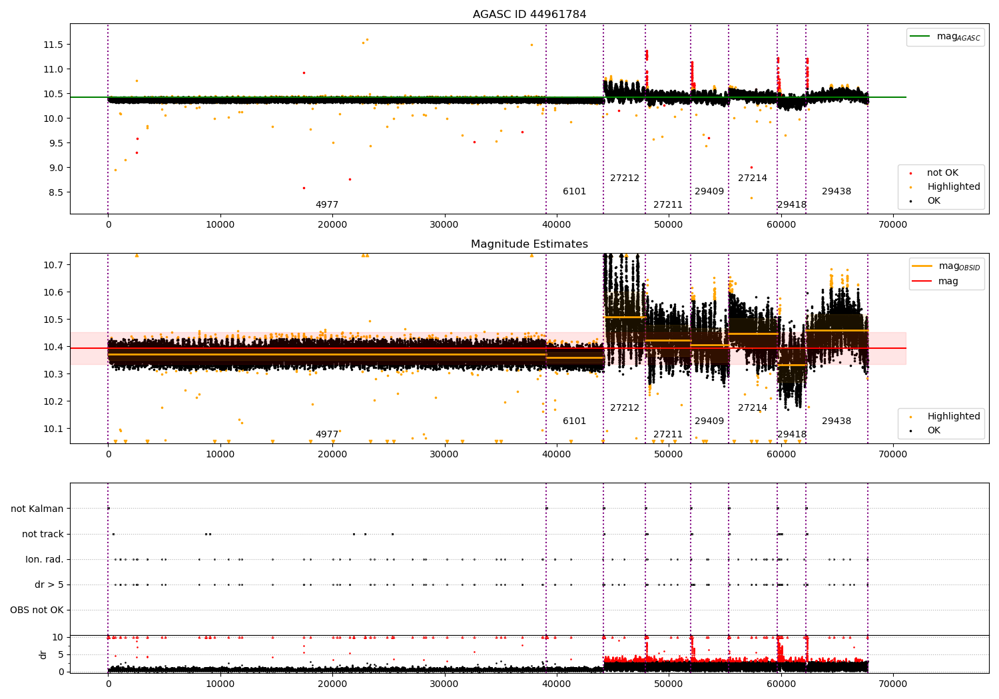Click the 9.0 y-axis tick label

tap(55, 168)
